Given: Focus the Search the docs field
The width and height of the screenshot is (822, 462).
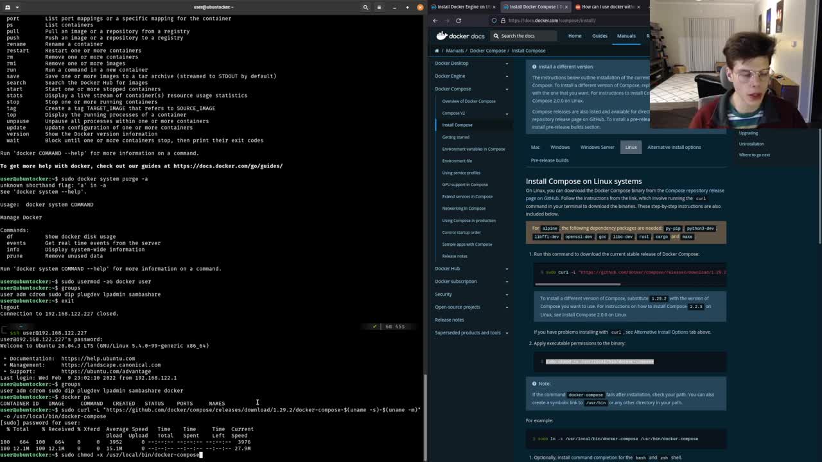Looking at the screenshot, I should coord(523,36).
